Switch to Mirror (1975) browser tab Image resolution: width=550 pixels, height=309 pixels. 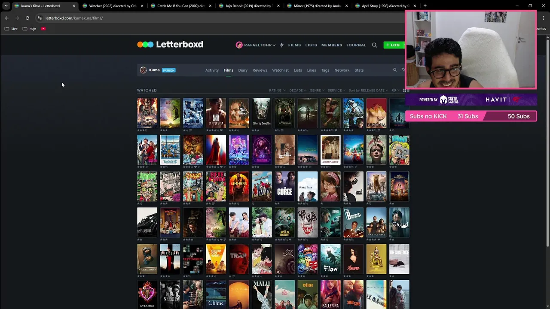coord(317,6)
